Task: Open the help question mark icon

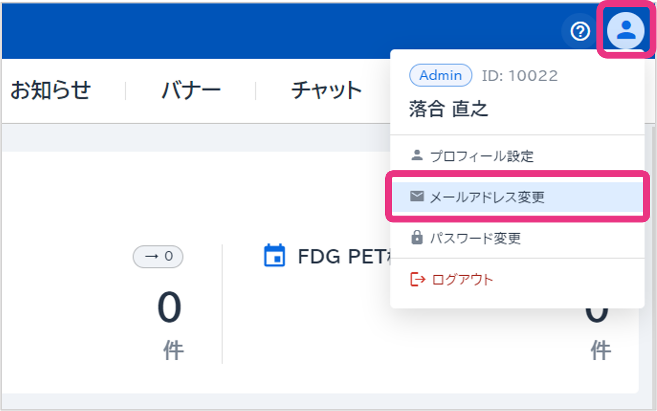Action: pyautogui.click(x=580, y=32)
